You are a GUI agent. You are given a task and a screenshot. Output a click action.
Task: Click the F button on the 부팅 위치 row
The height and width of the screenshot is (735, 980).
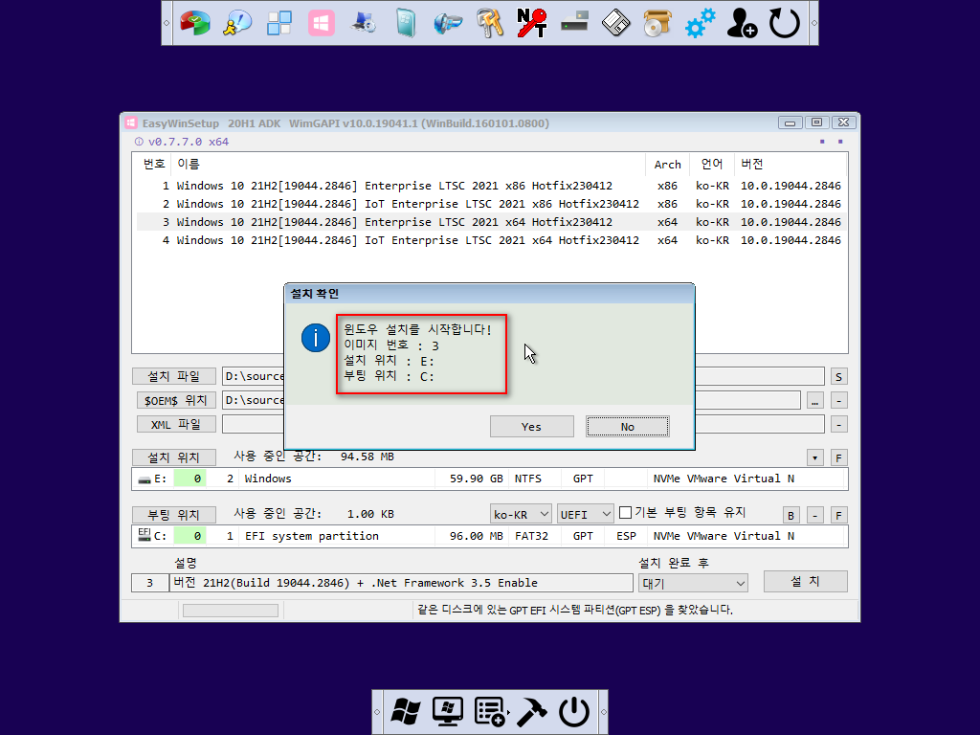click(x=838, y=515)
